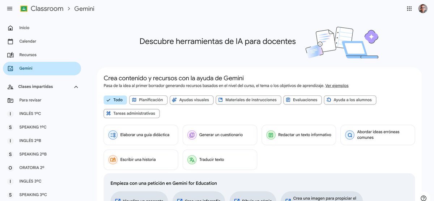The height and width of the screenshot is (201, 434).
Task: Open the INGLÉS 3ºC class
Action: tap(42, 181)
